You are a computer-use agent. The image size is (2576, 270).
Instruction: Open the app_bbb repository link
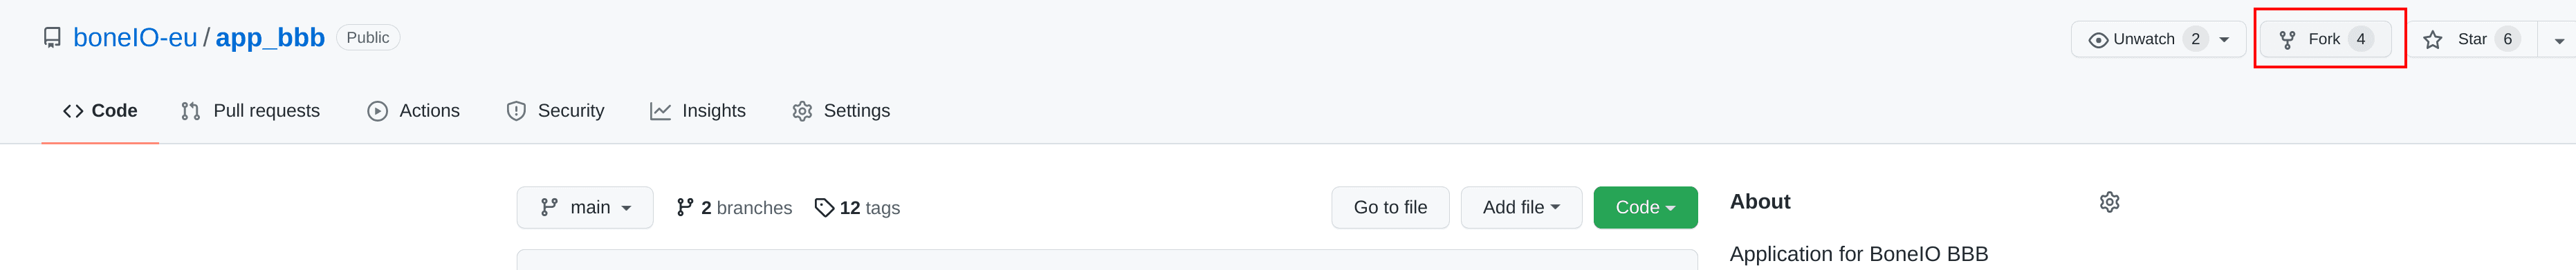pos(270,38)
